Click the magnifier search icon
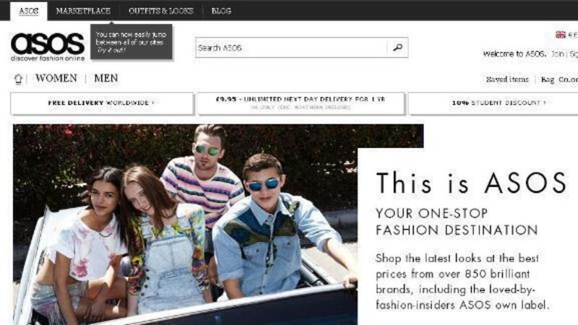This screenshot has height=325, width=578. point(397,48)
